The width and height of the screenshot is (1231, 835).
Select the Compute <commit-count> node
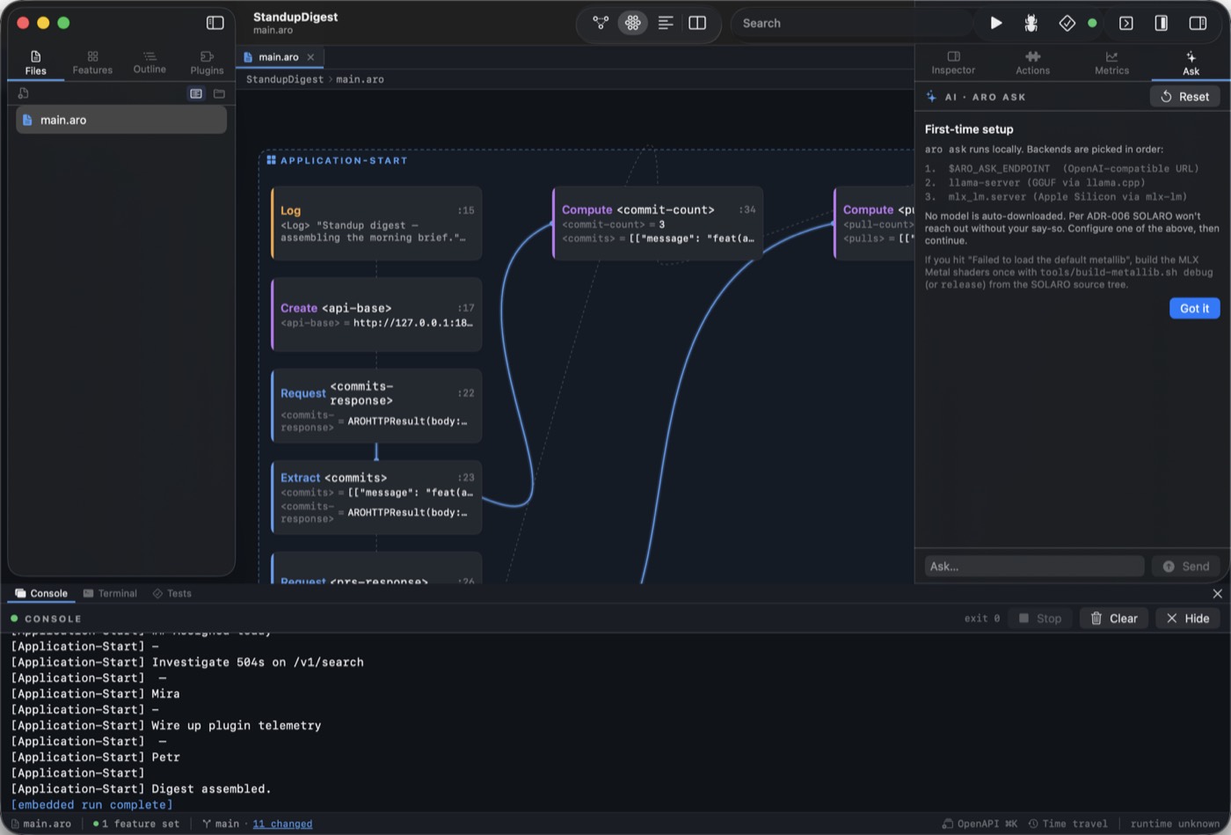click(x=658, y=223)
